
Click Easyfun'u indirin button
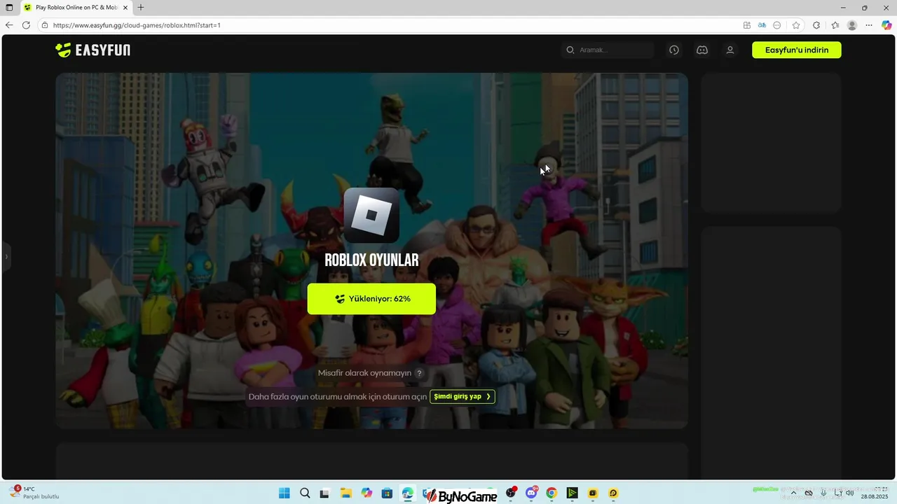click(796, 50)
